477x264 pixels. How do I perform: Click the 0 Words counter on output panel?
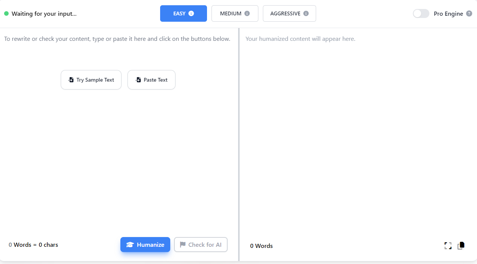pyautogui.click(x=261, y=246)
